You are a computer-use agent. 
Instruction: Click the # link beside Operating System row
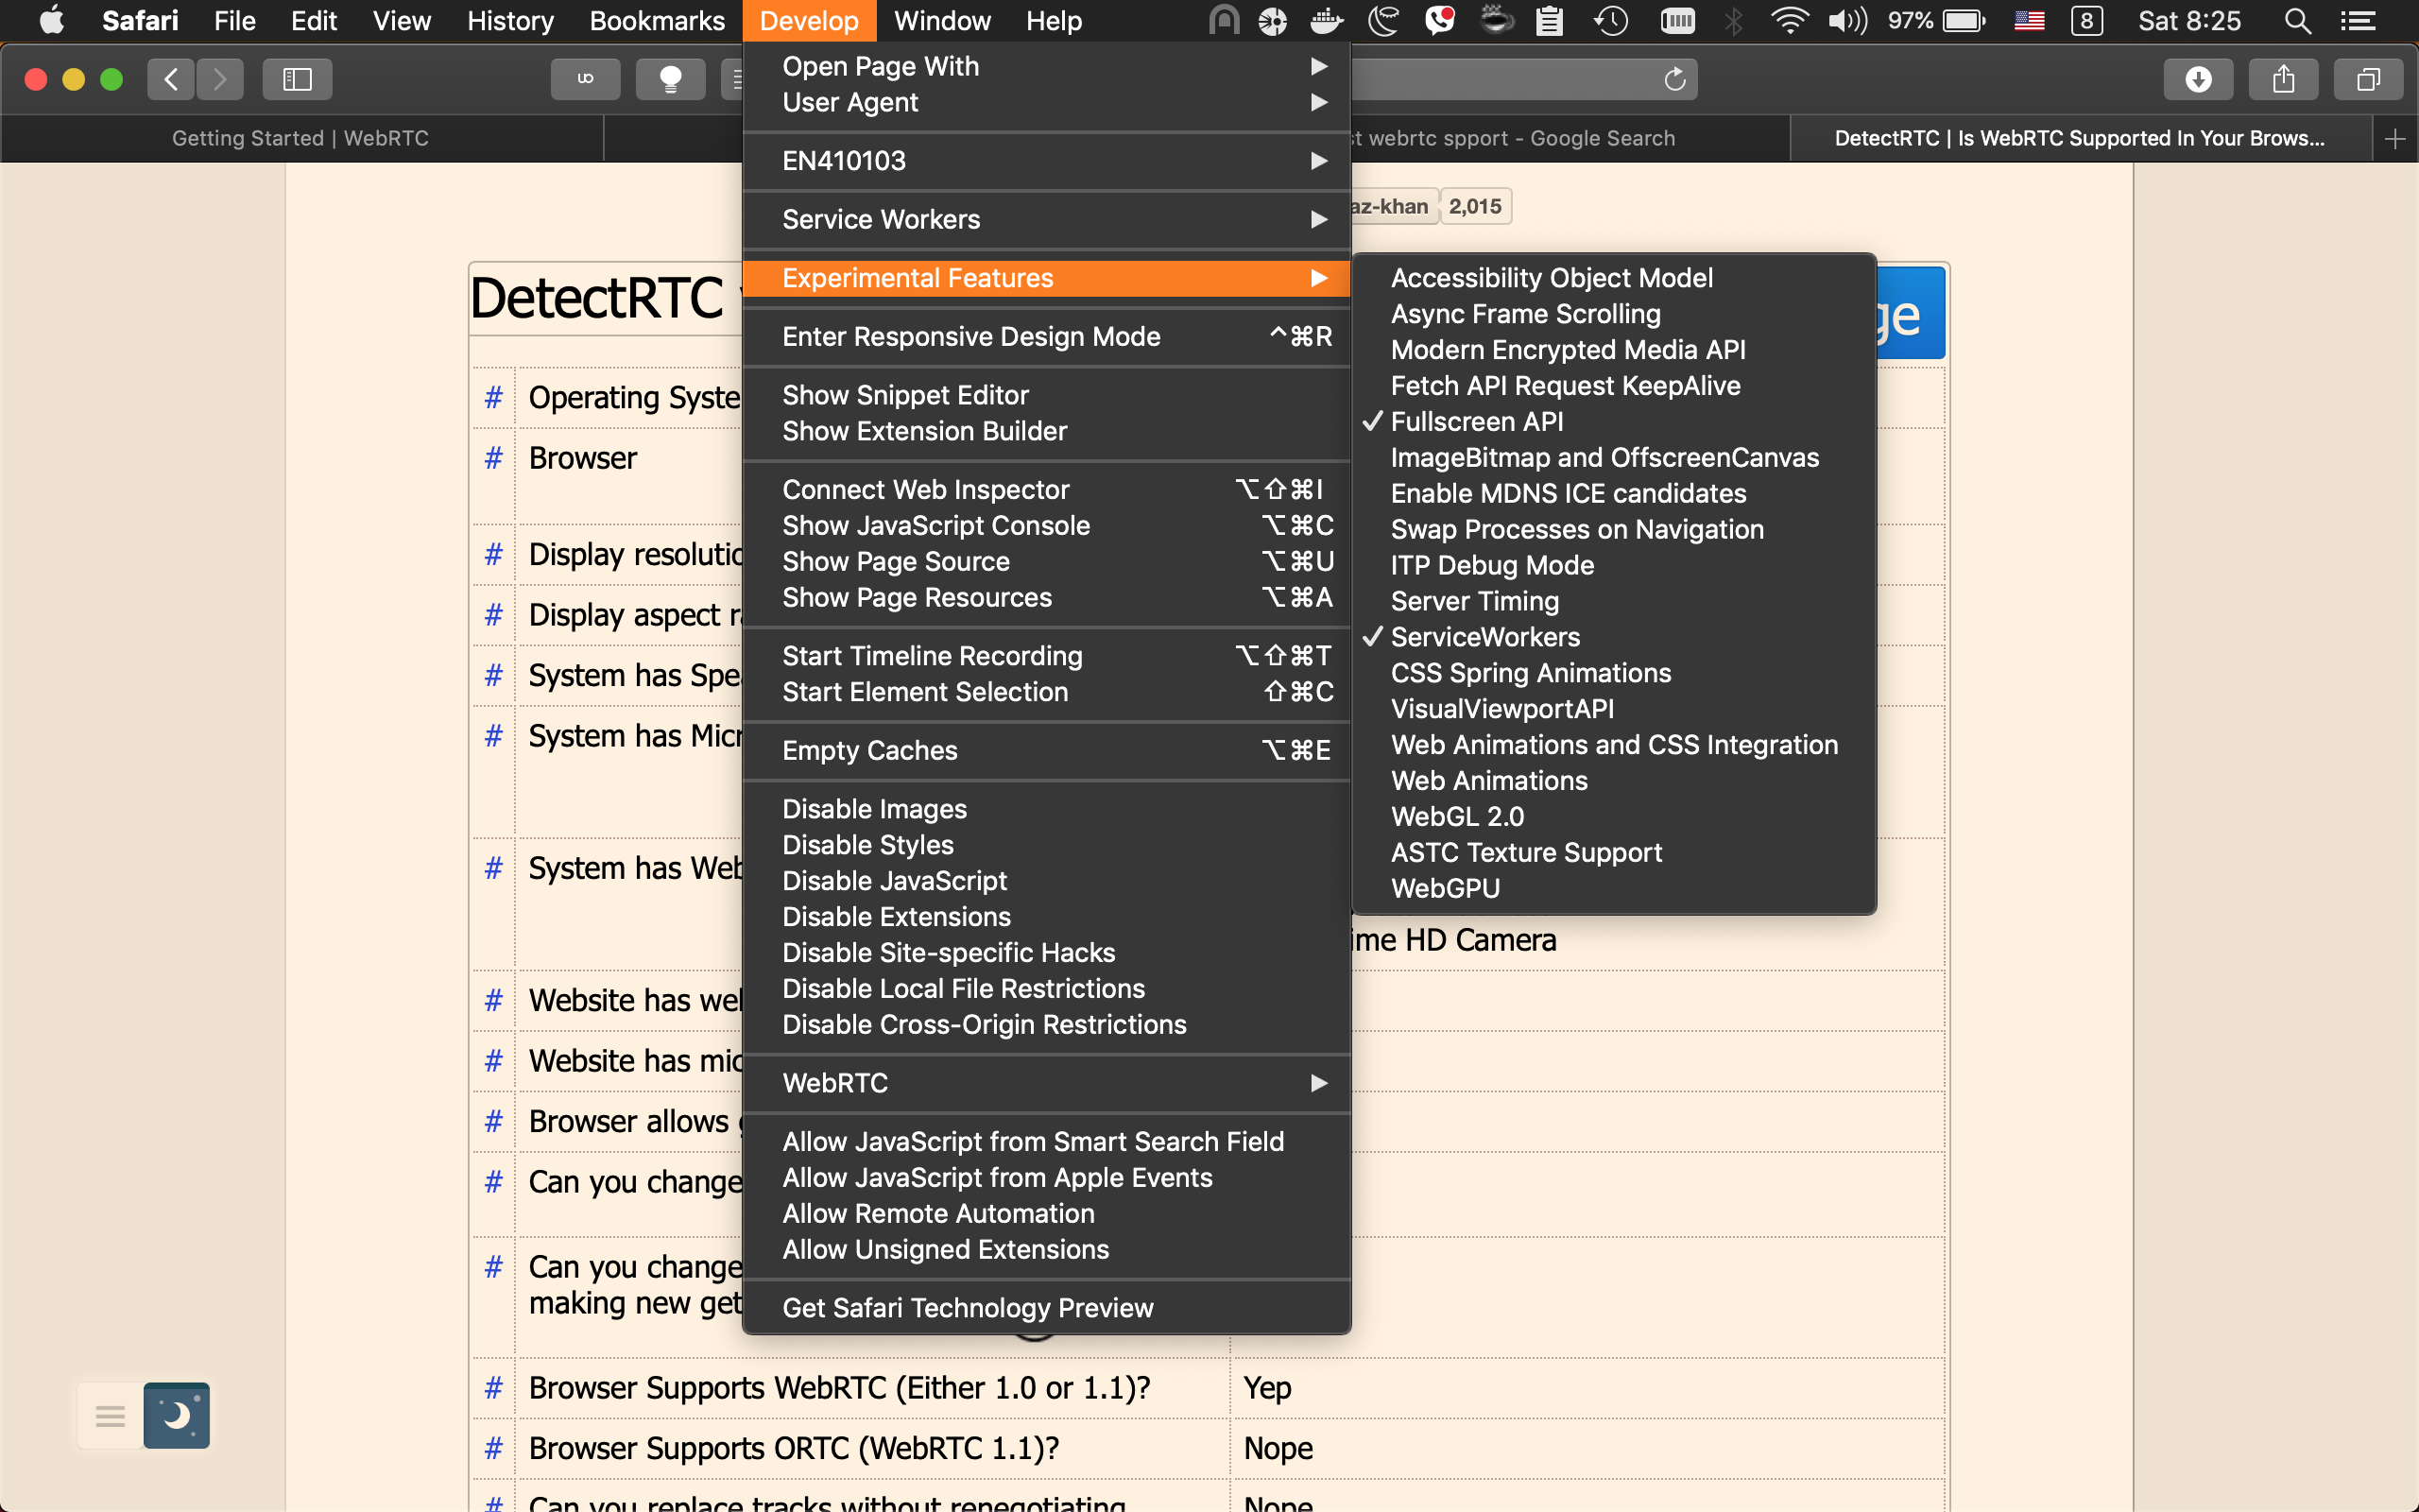(x=493, y=398)
